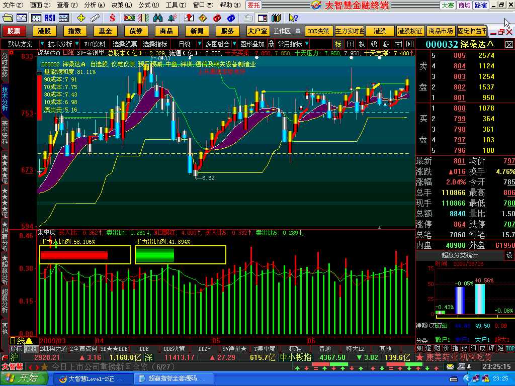
Task: Click the yellow four-way move arrows icon
Action: click(x=81, y=18)
